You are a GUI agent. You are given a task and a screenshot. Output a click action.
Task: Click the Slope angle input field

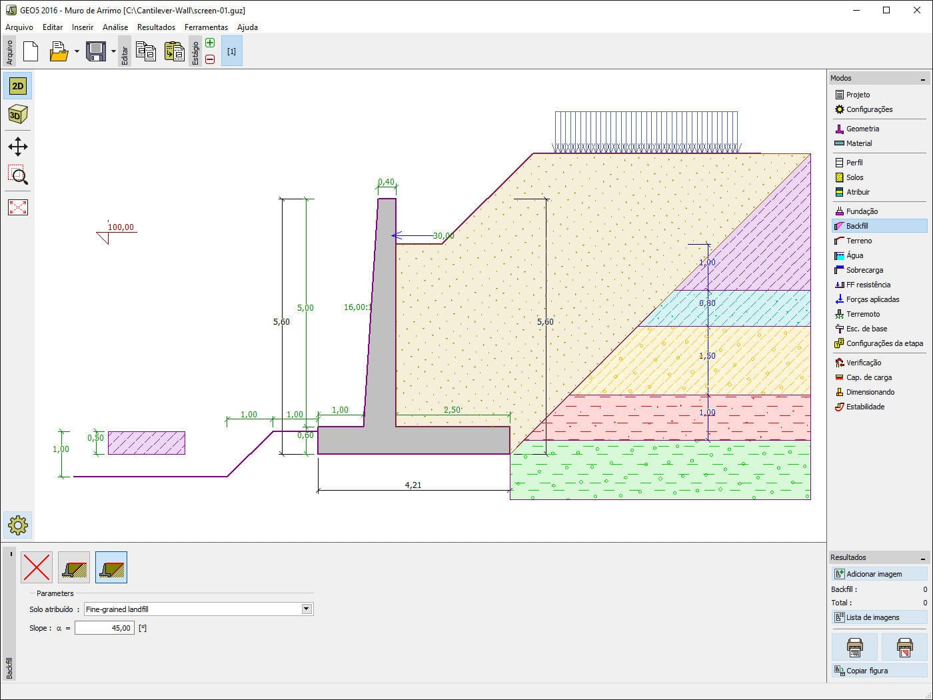point(105,627)
